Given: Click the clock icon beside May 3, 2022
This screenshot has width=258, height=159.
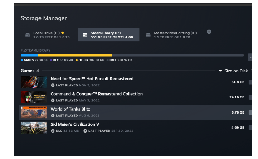Looking at the screenshot, I should point(53,100).
